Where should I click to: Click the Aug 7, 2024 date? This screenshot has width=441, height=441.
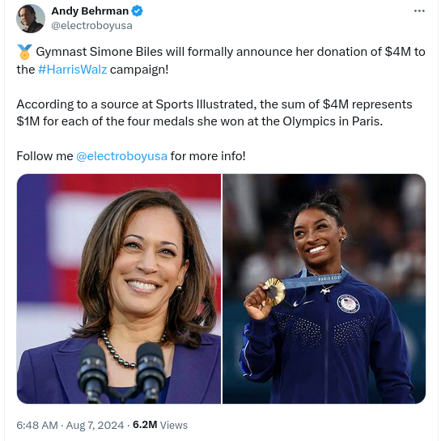pyautogui.click(x=95, y=425)
